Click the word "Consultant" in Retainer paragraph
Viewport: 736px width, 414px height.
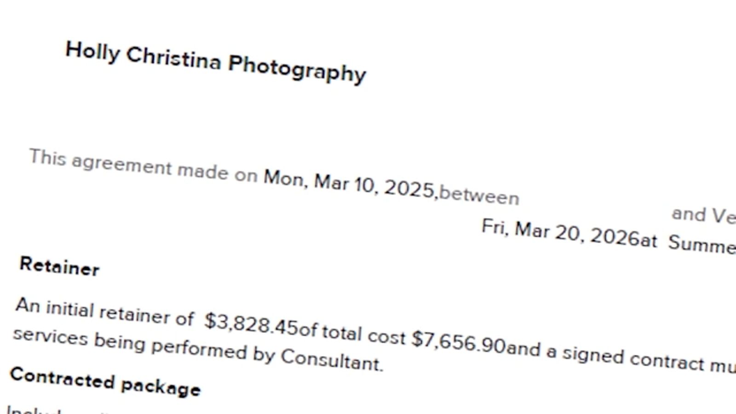click(331, 360)
